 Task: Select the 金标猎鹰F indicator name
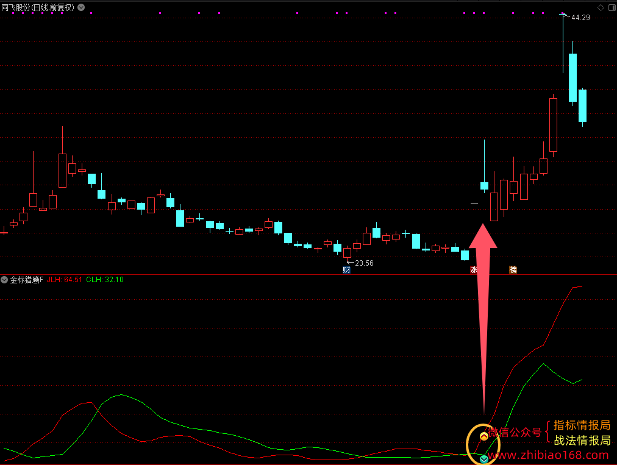[x=26, y=280]
